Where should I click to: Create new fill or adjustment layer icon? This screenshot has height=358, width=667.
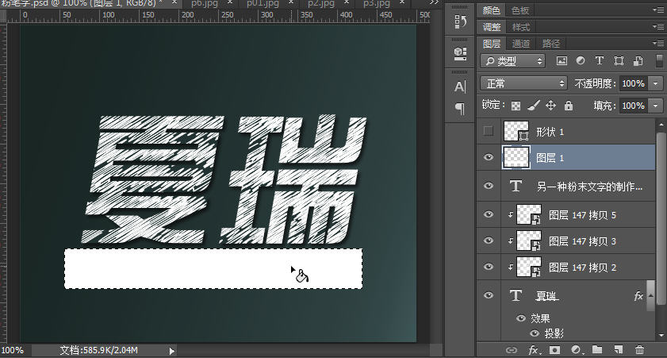point(577,350)
